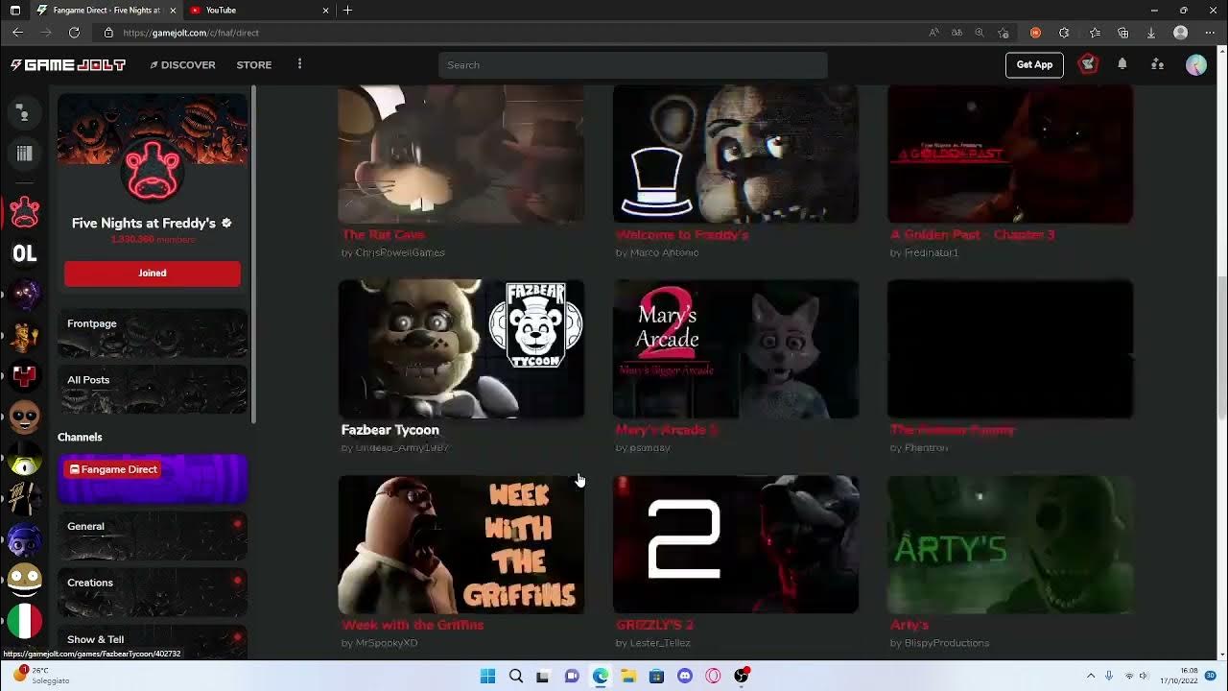Open the quests shield icon

click(1088, 64)
